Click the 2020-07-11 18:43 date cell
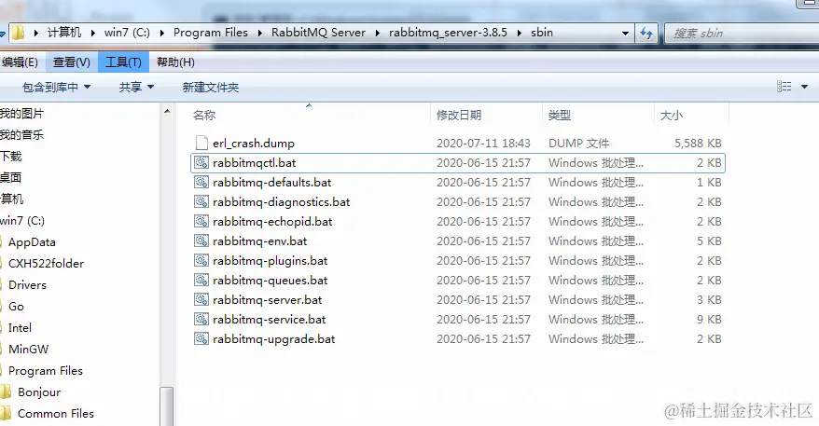Viewport: 819px width, 426px height. (x=483, y=143)
